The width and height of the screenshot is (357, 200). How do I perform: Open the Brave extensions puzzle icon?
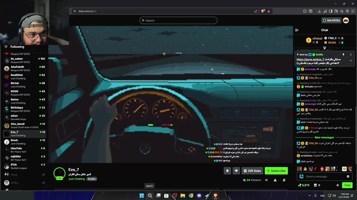305,11
